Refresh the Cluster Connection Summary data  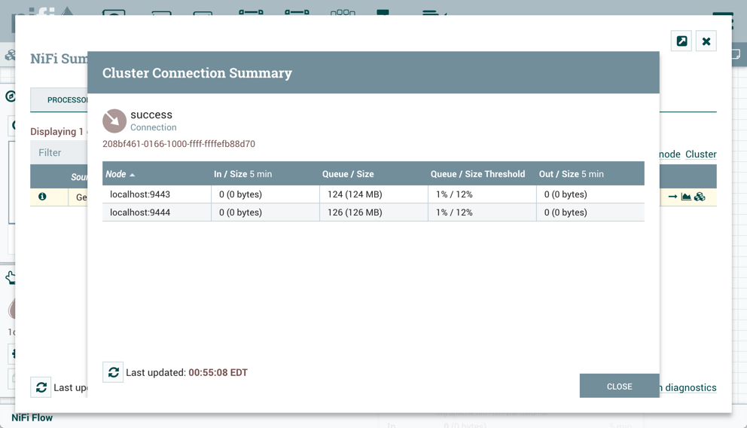tap(113, 372)
